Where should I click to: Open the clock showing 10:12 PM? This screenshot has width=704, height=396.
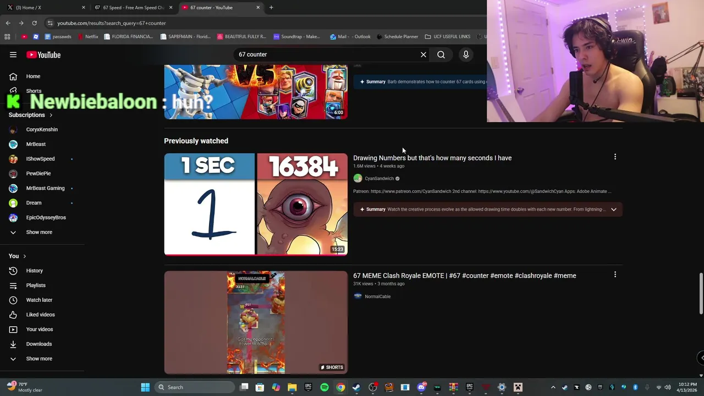pyautogui.click(x=687, y=387)
